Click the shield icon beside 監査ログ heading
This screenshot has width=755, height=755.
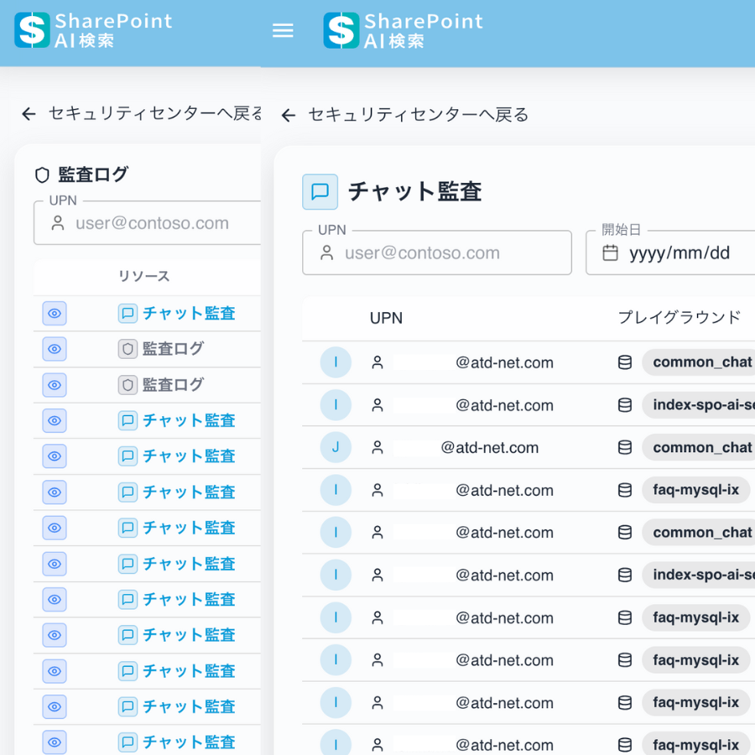(42, 175)
